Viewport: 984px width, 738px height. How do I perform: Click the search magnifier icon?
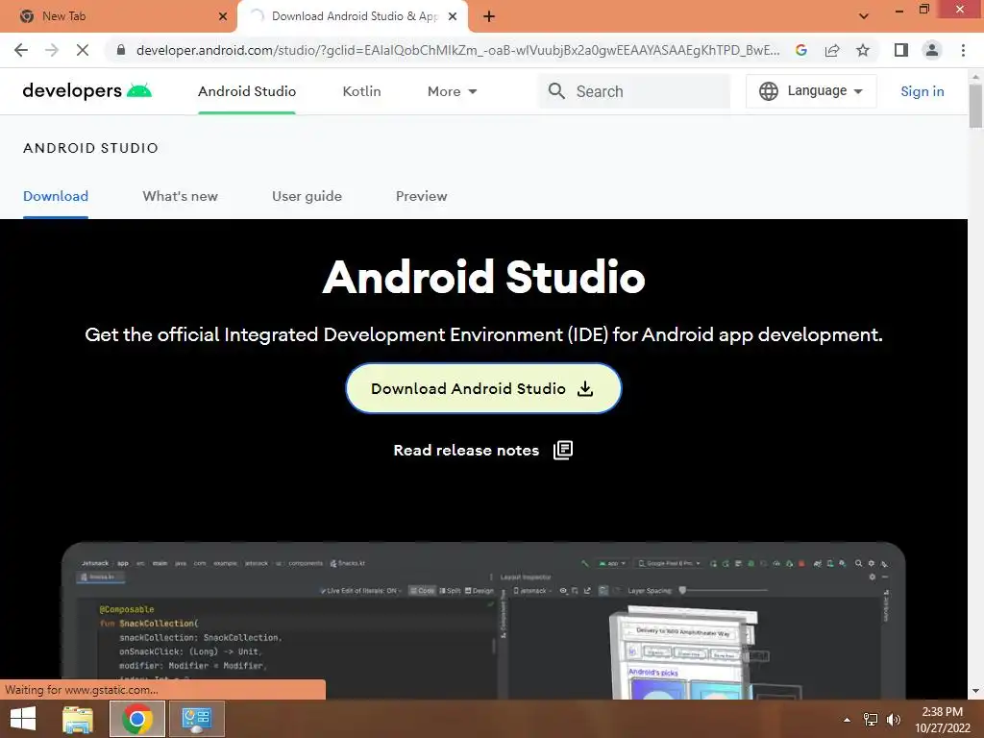(556, 91)
